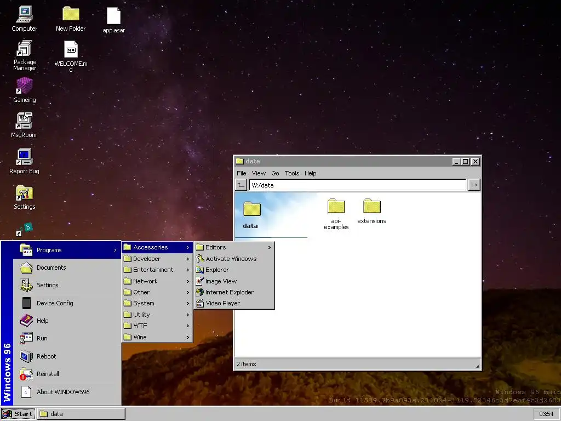Open the Go menu in data window

click(275, 173)
